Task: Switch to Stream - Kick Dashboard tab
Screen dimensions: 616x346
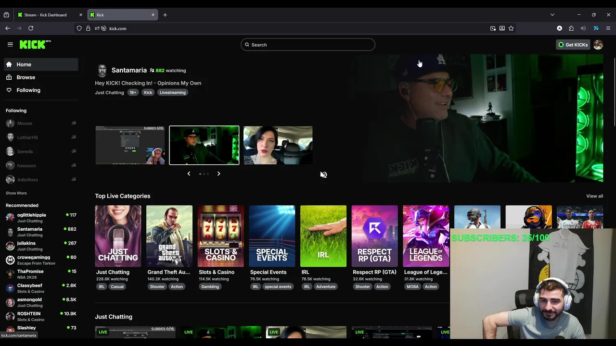Action: [x=45, y=15]
